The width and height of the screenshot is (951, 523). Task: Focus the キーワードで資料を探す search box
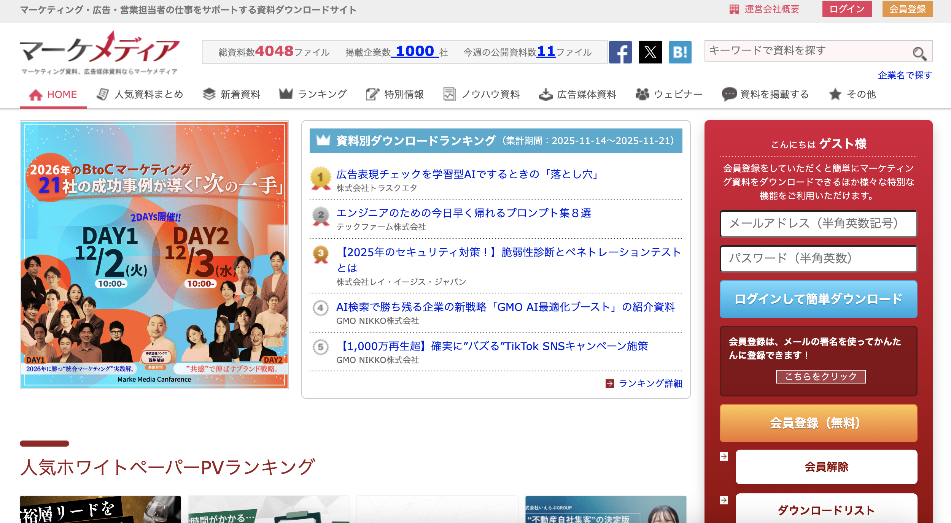(806, 51)
